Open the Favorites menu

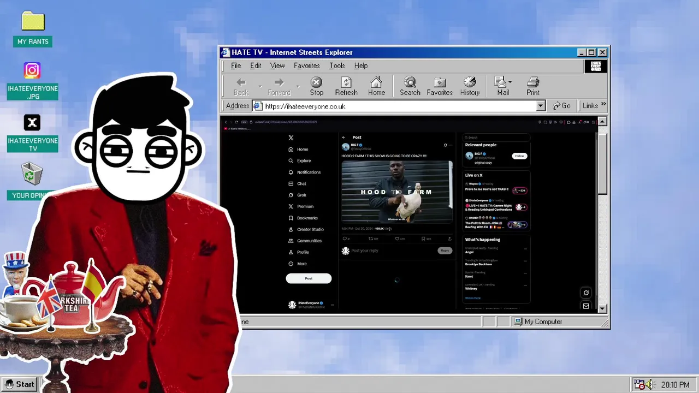tap(307, 65)
